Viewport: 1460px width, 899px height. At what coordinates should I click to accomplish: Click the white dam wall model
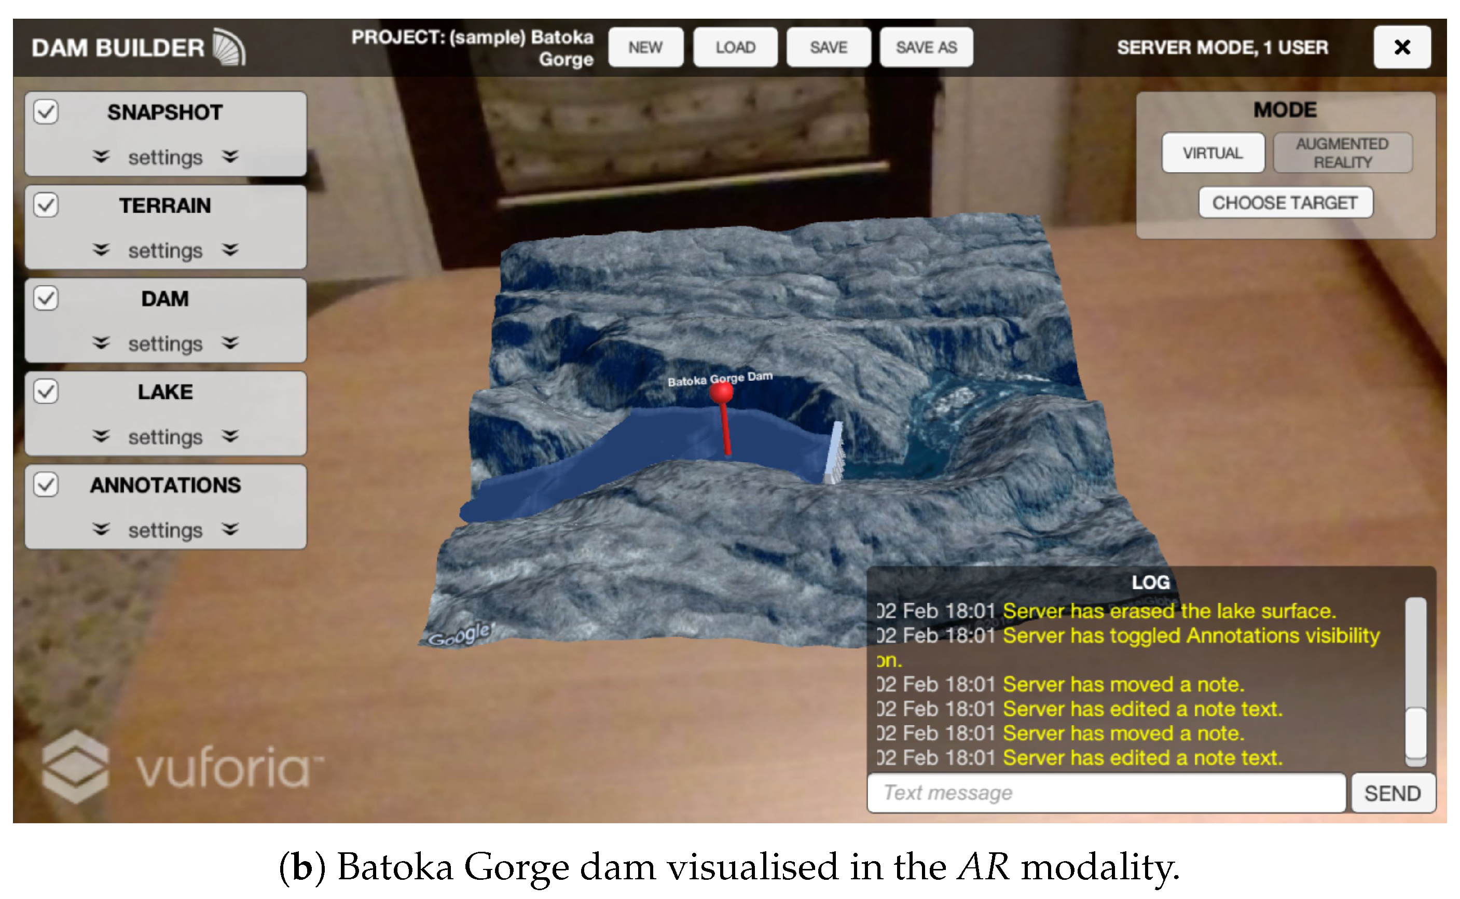834,454
